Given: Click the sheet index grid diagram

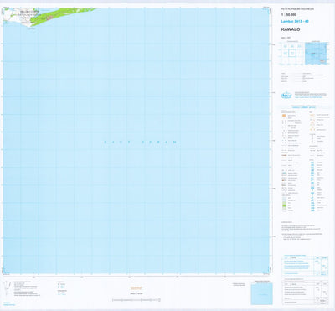Looking at the screenshot, I should (x=292, y=54).
